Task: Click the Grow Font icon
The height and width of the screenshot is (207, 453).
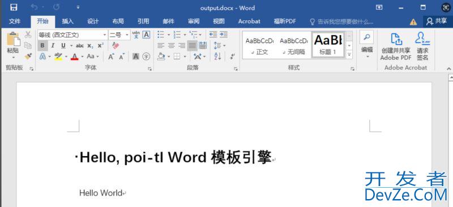Action: click(x=111, y=57)
